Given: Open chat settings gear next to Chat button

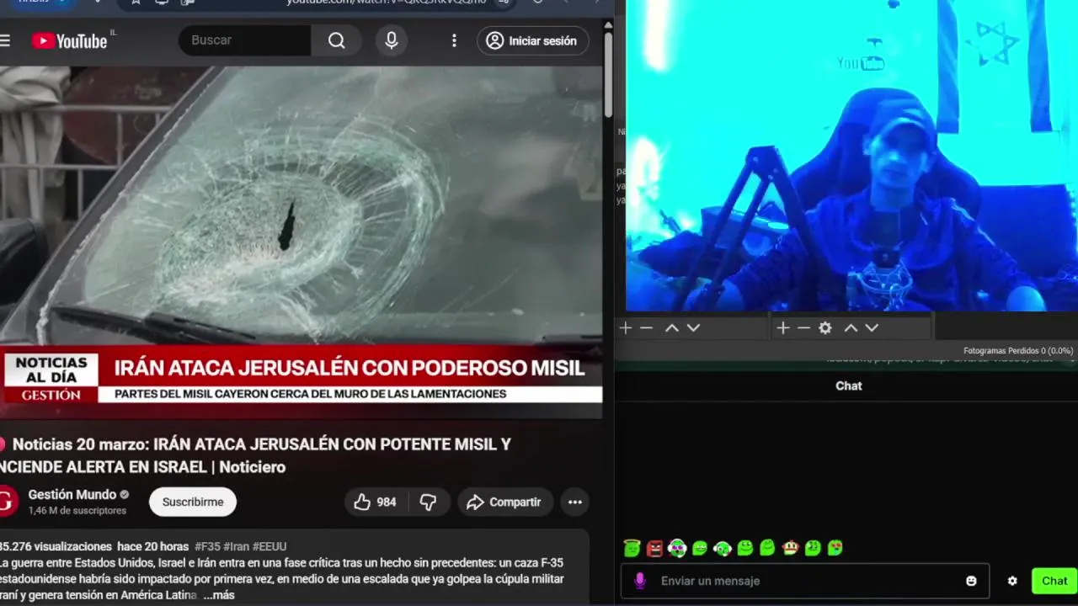Looking at the screenshot, I should point(1012,581).
